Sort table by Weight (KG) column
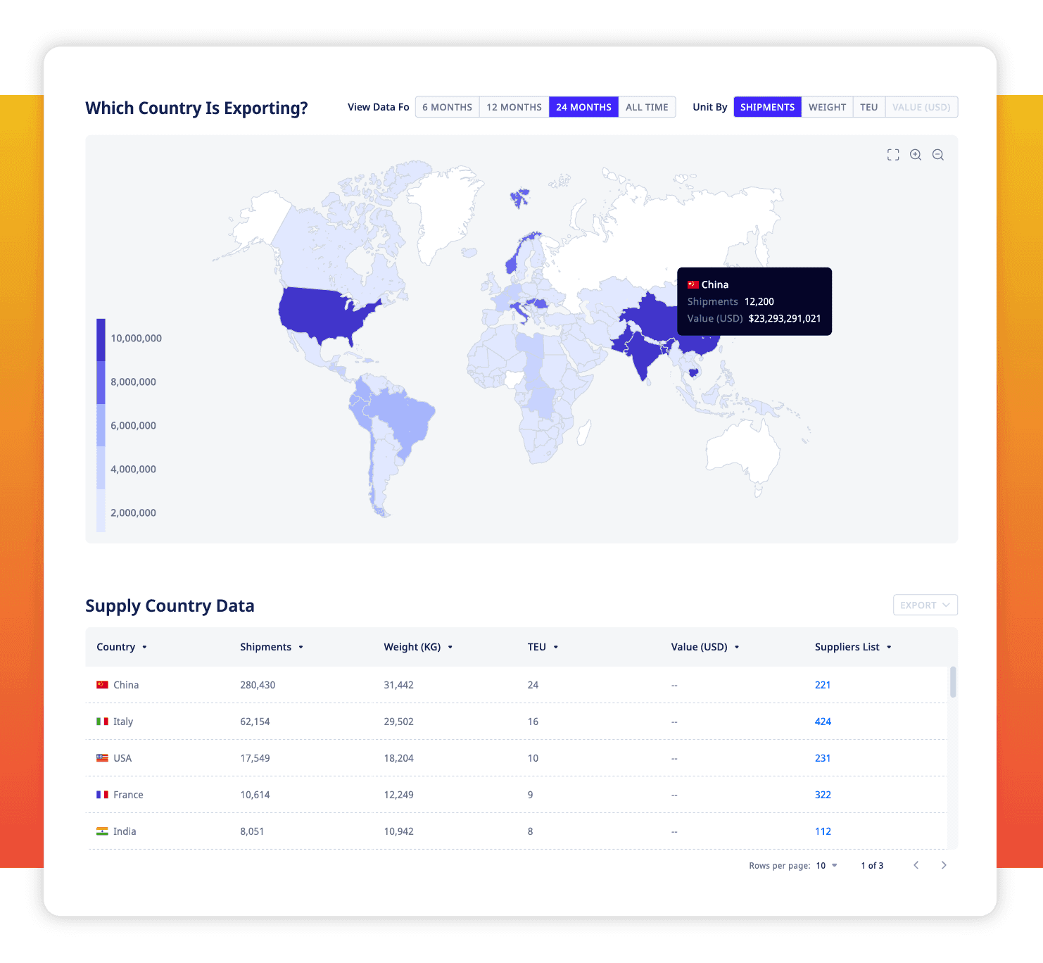 [x=418, y=647]
